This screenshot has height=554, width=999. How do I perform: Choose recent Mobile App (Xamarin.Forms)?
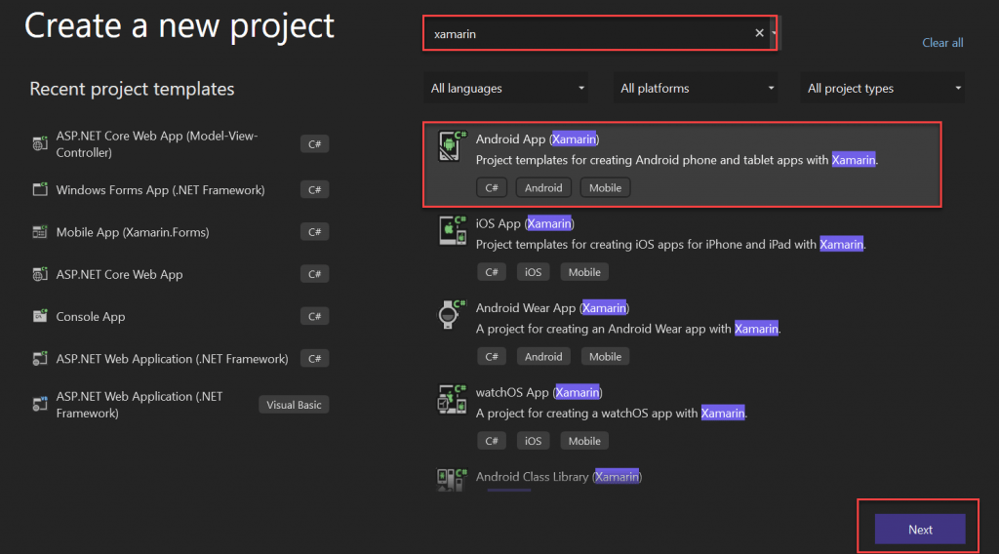180,232
